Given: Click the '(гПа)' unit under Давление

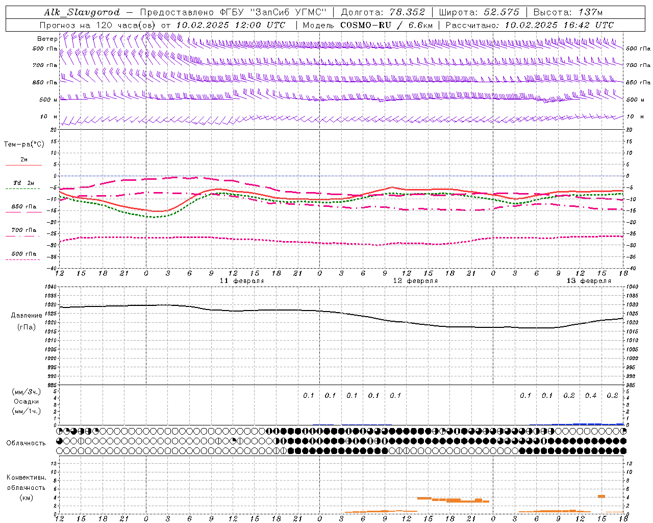Looking at the screenshot, I should tap(27, 327).
